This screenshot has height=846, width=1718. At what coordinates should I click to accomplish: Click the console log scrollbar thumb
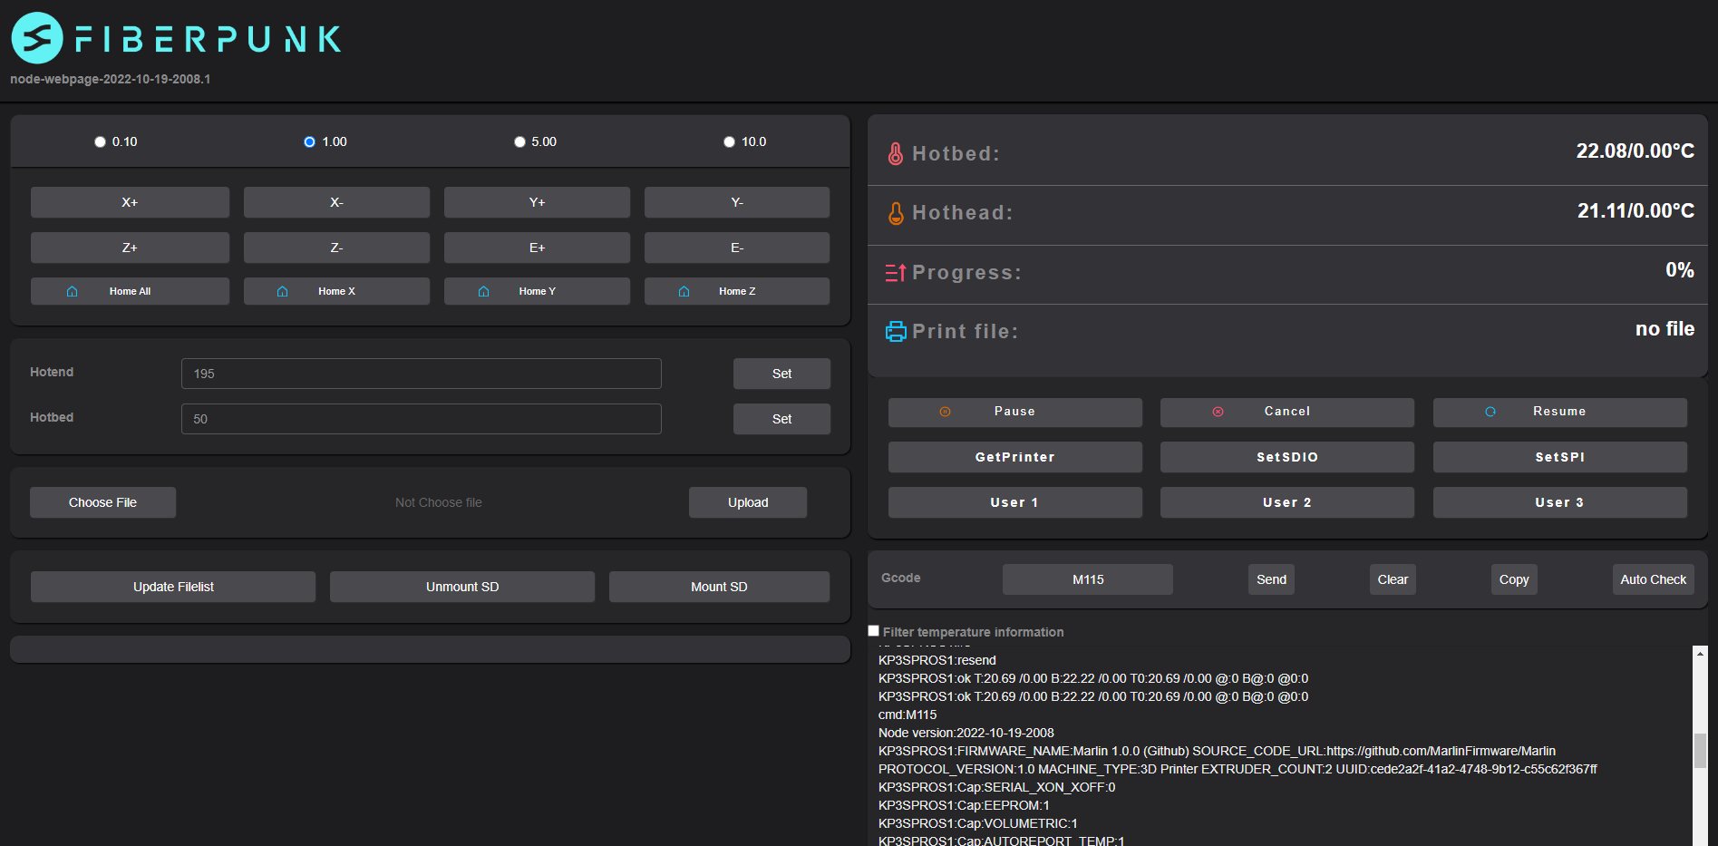(x=1700, y=750)
